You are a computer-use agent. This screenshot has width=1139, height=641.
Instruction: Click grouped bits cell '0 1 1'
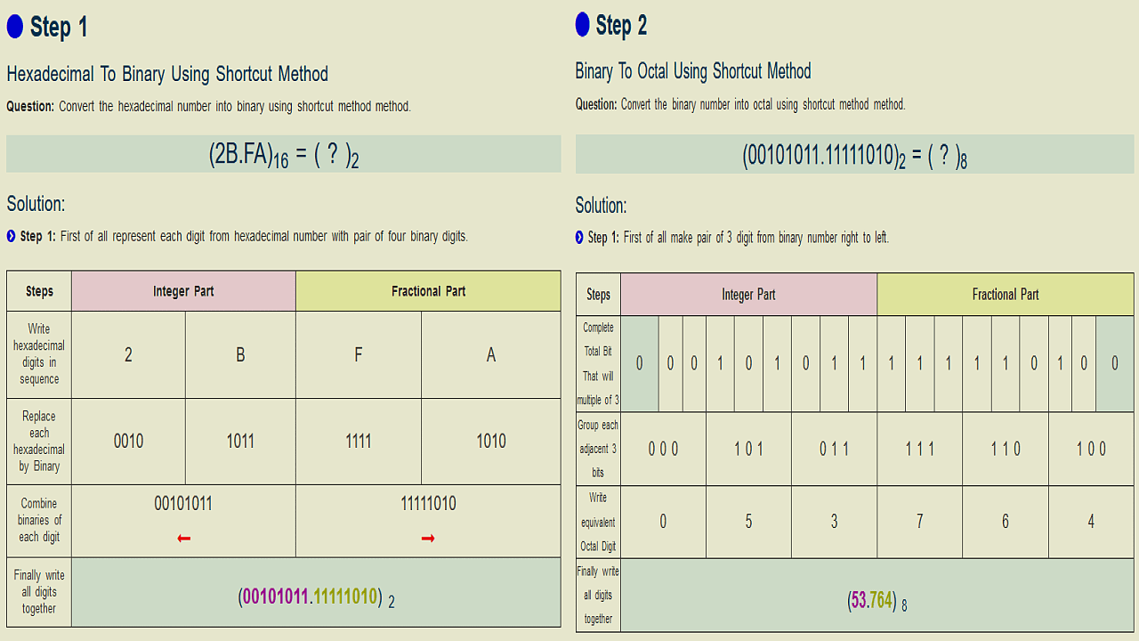point(834,449)
